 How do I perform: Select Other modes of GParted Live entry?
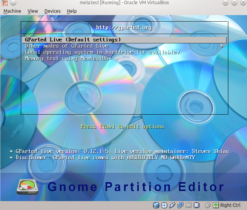(x=67, y=46)
